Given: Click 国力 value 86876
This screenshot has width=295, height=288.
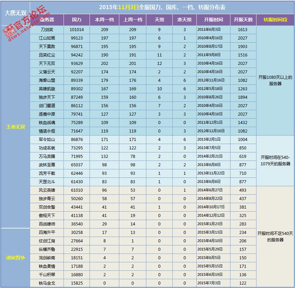Looking at the screenshot, I should (x=77, y=140).
